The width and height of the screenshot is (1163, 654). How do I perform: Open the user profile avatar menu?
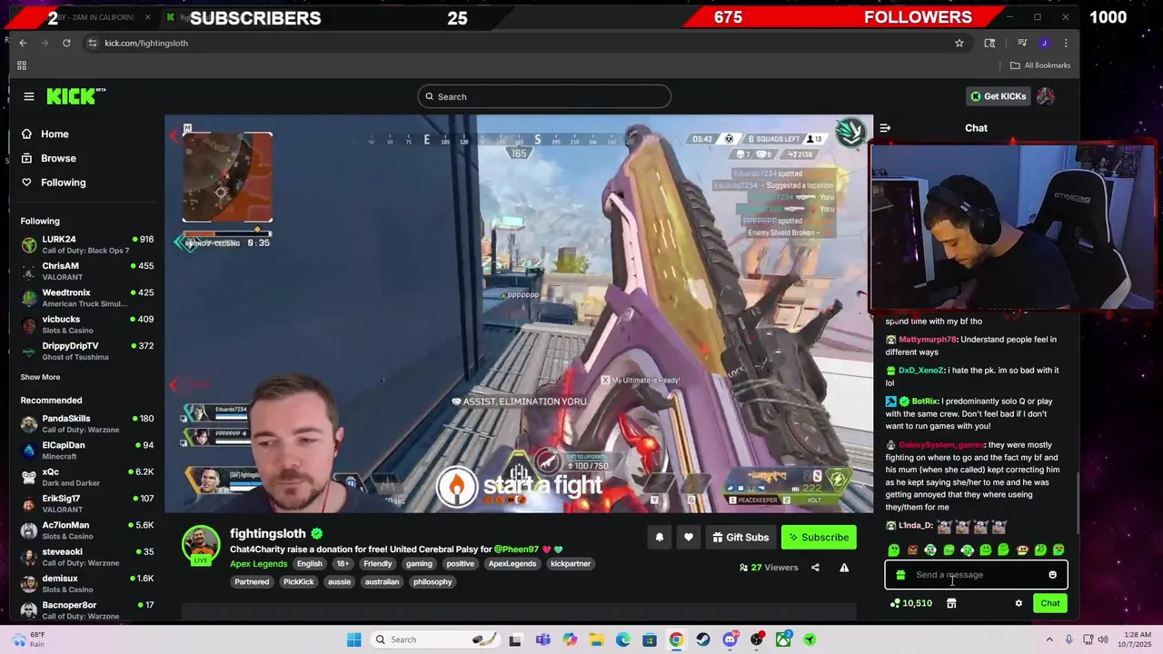1046,96
